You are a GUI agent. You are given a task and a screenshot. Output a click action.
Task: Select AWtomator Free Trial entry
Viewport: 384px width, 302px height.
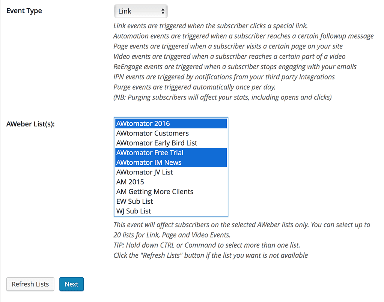tap(171, 153)
